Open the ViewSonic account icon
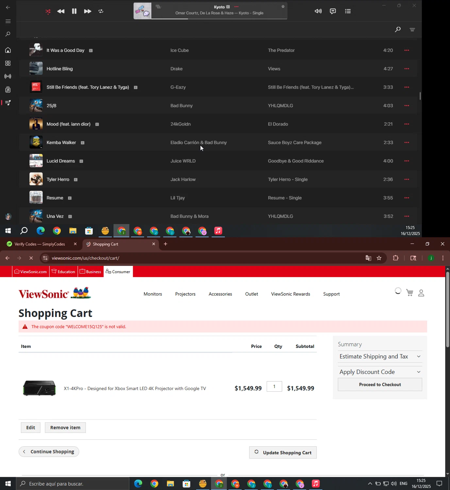 (421, 293)
